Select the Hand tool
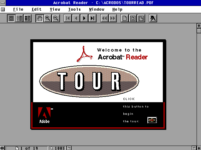 pyautogui.click(x=39, y=18)
